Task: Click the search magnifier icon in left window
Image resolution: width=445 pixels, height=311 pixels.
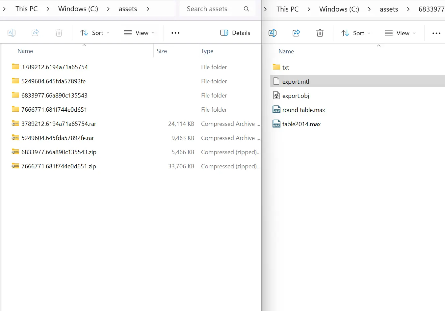Action: (x=247, y=9)
